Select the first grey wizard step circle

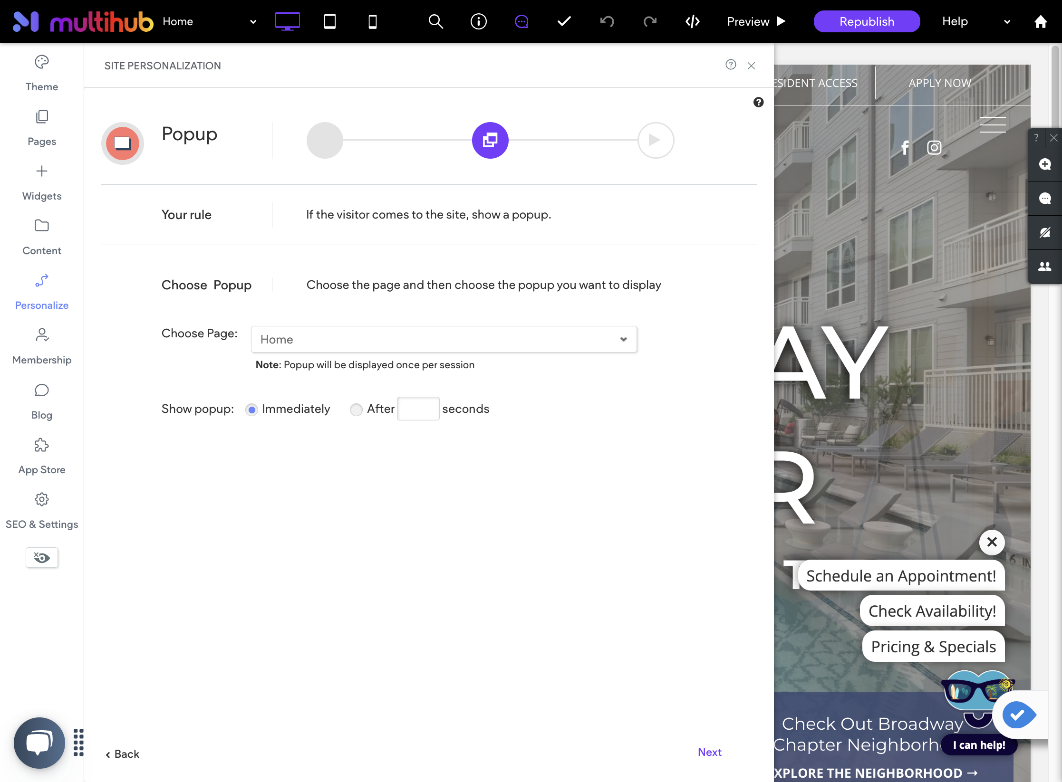point(325,140)
